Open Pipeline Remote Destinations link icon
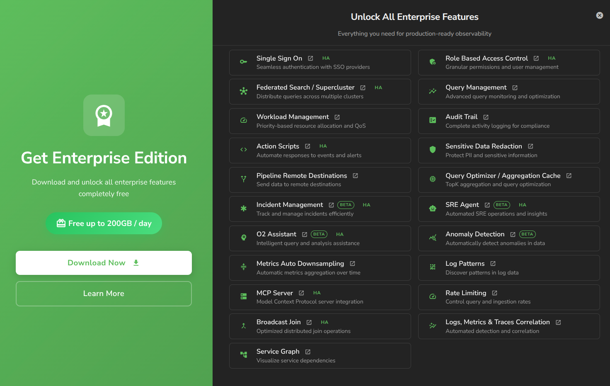Image resolution: width=610 pixels, height=386 pixels. (355, 176)
